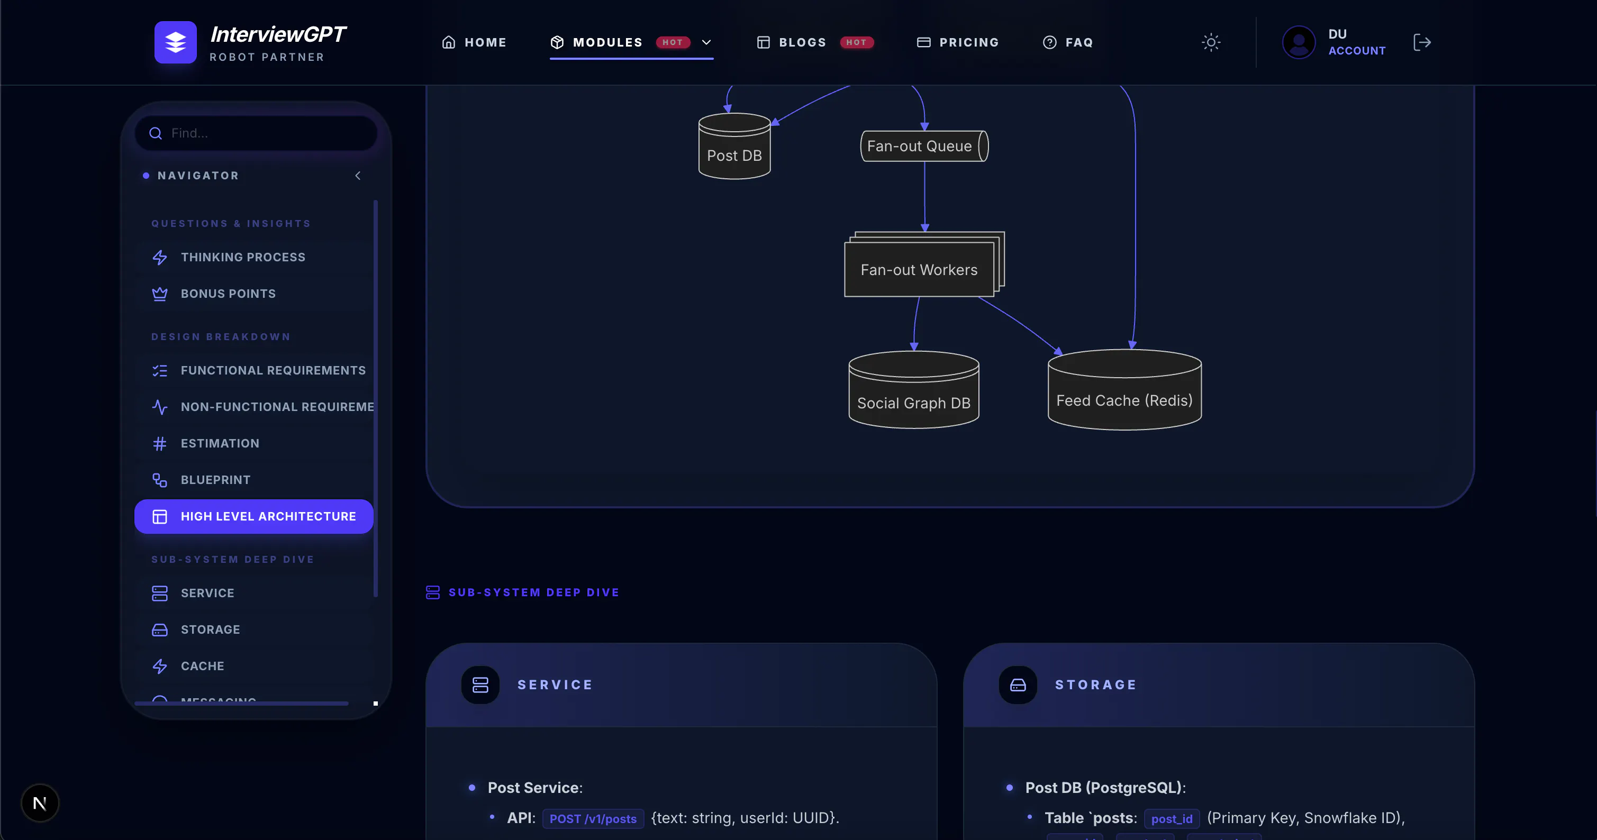This screenshot has width=1597, height=840.
Task: Click the Pricing credit card icon
Action: tap(924, 42)
